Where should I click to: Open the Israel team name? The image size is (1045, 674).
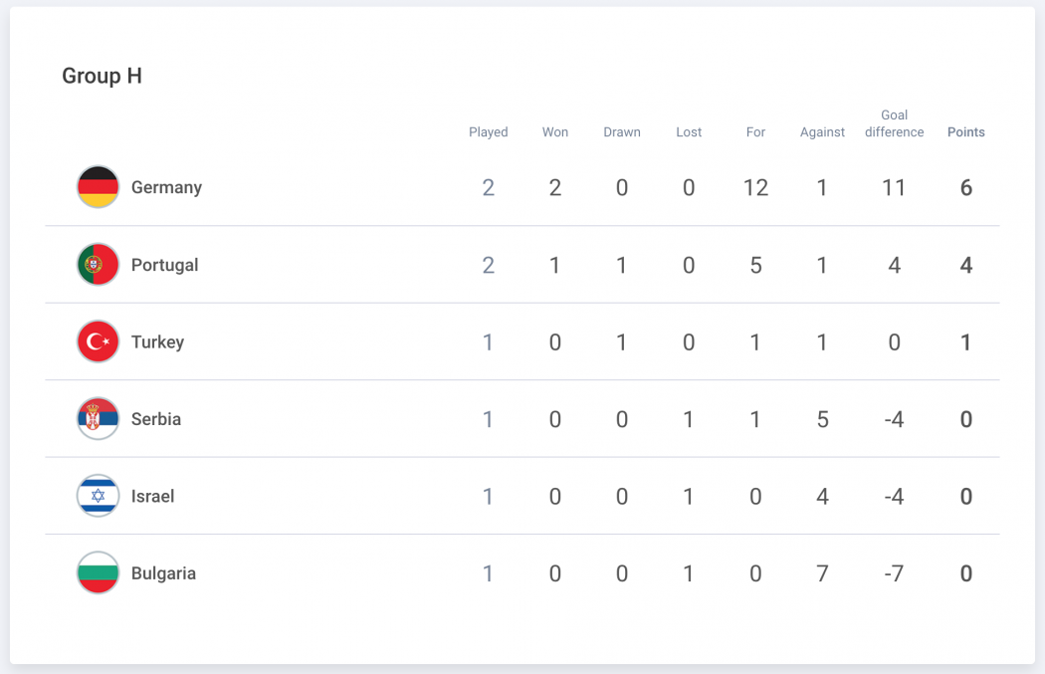(152, 496)
